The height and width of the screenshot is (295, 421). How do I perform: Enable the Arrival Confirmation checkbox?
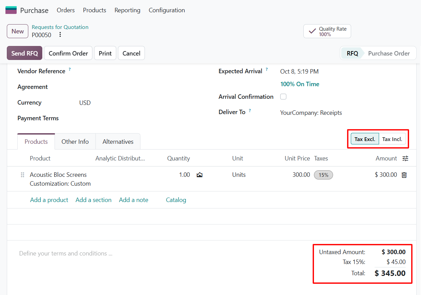point(283,97)
